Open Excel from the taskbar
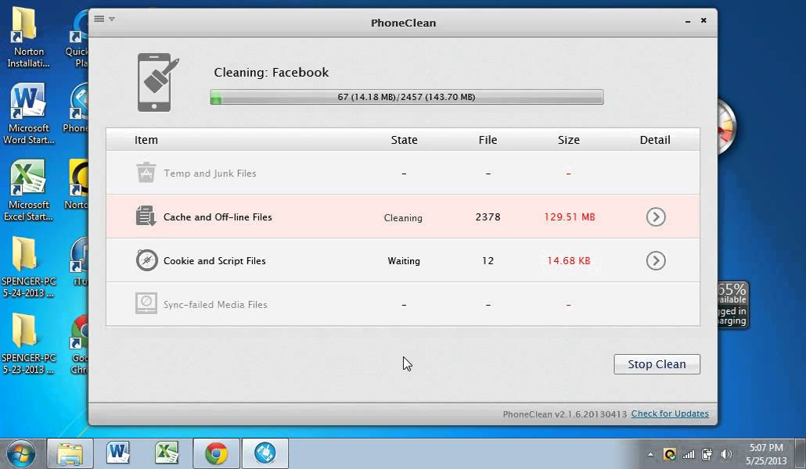This screenshot has height=469, width=806. click(167, 453)
